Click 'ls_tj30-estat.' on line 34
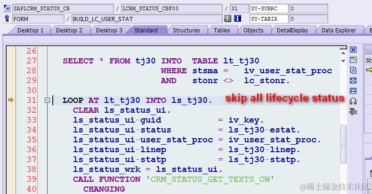Screen dimensions: 372x194 click(264, 130)
